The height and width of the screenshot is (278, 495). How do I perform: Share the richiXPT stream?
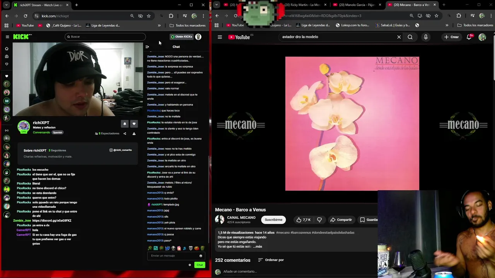(125, 134)
